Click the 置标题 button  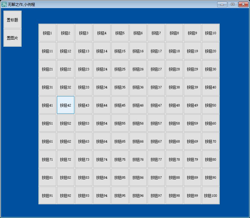click(x=12, y=20)
